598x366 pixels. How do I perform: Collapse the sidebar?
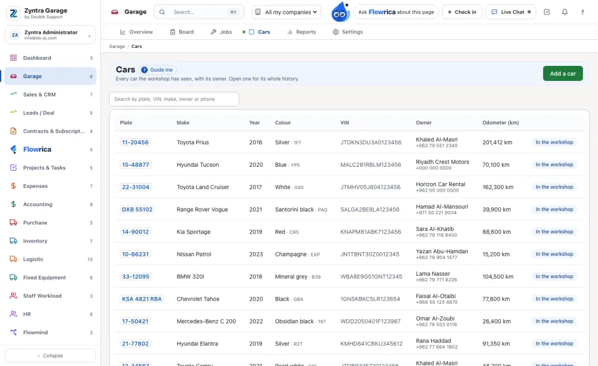pos(50,355)
